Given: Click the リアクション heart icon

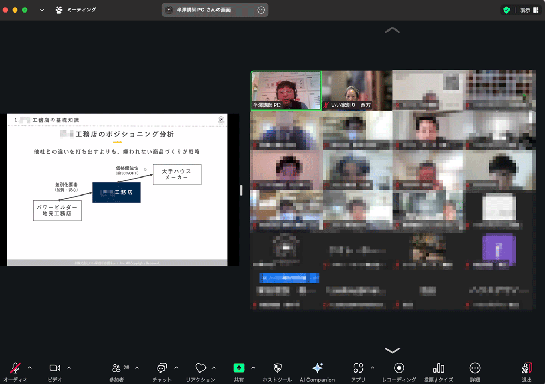Looking at the screenshot, I should (x=201, y=368).
